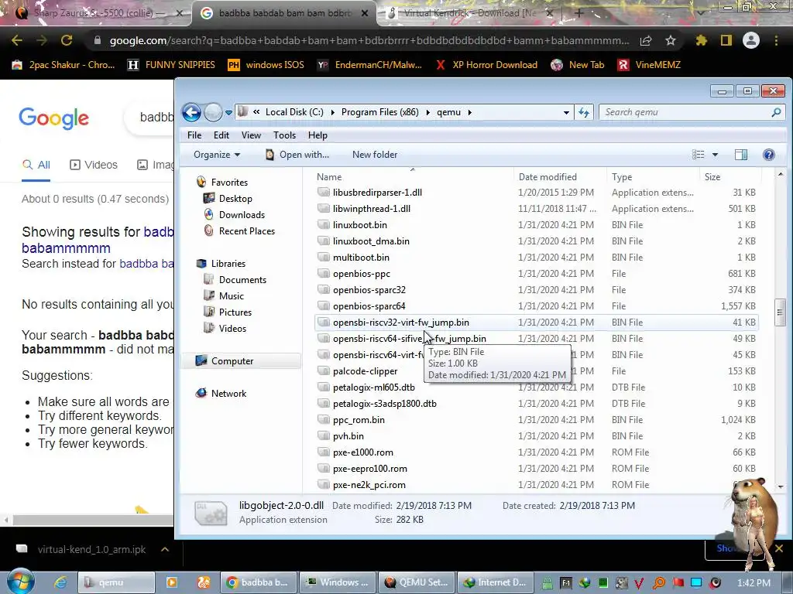Select Recent Places under Favorites
The width and height of the screenshot is (793, 594).
(247, 230)
